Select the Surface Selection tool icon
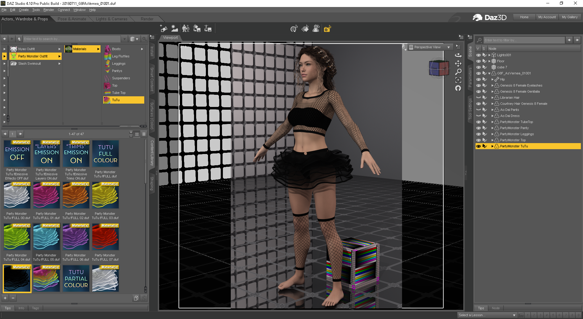Image resolution: width=583 pixels, height=319 pixels. pyautogui.click(x=305, y=29)
